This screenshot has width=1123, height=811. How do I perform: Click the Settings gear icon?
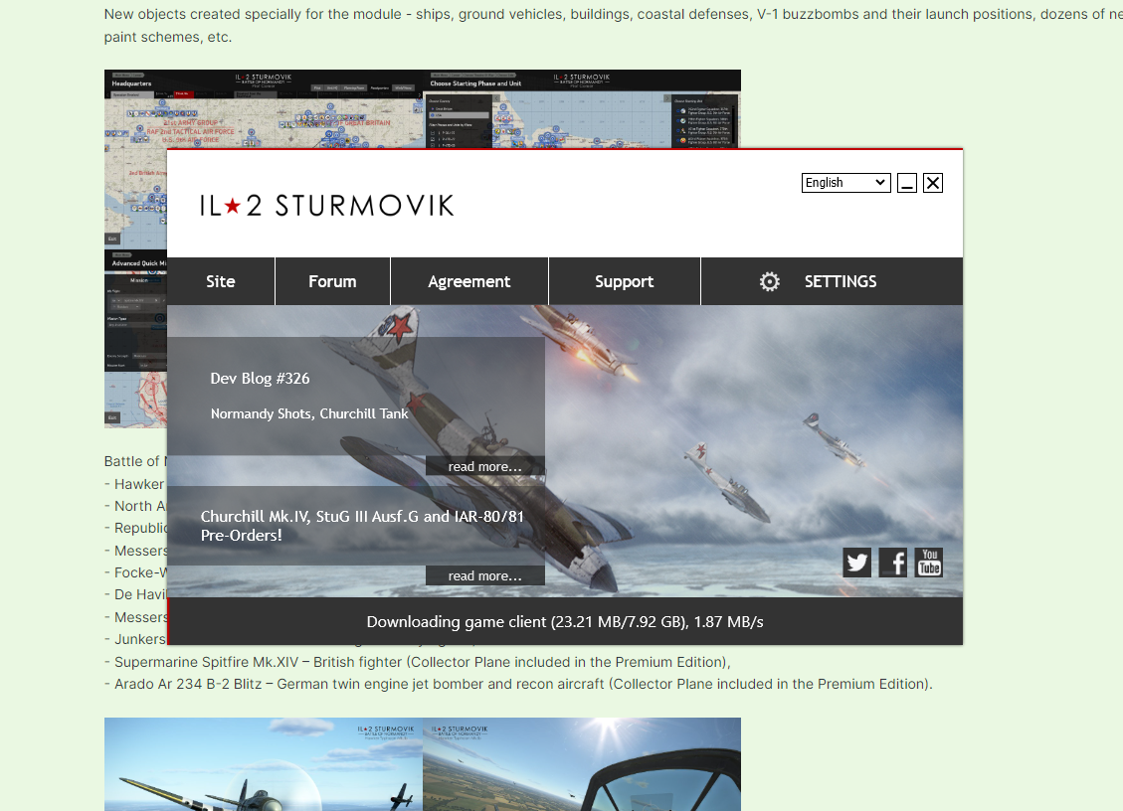(769, 281)
